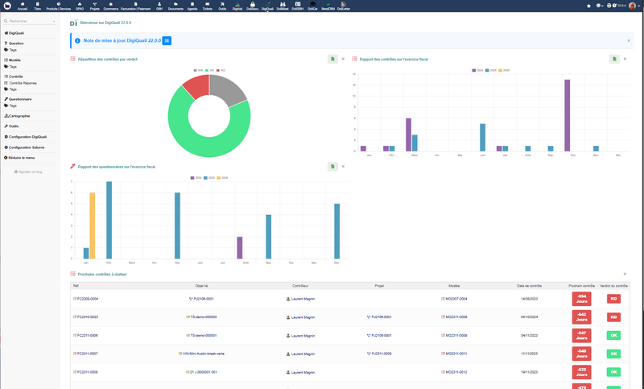Open the DoliSecu padlock icon
Viewport: 644px width, 389px height.
click(x=252, y=6)
